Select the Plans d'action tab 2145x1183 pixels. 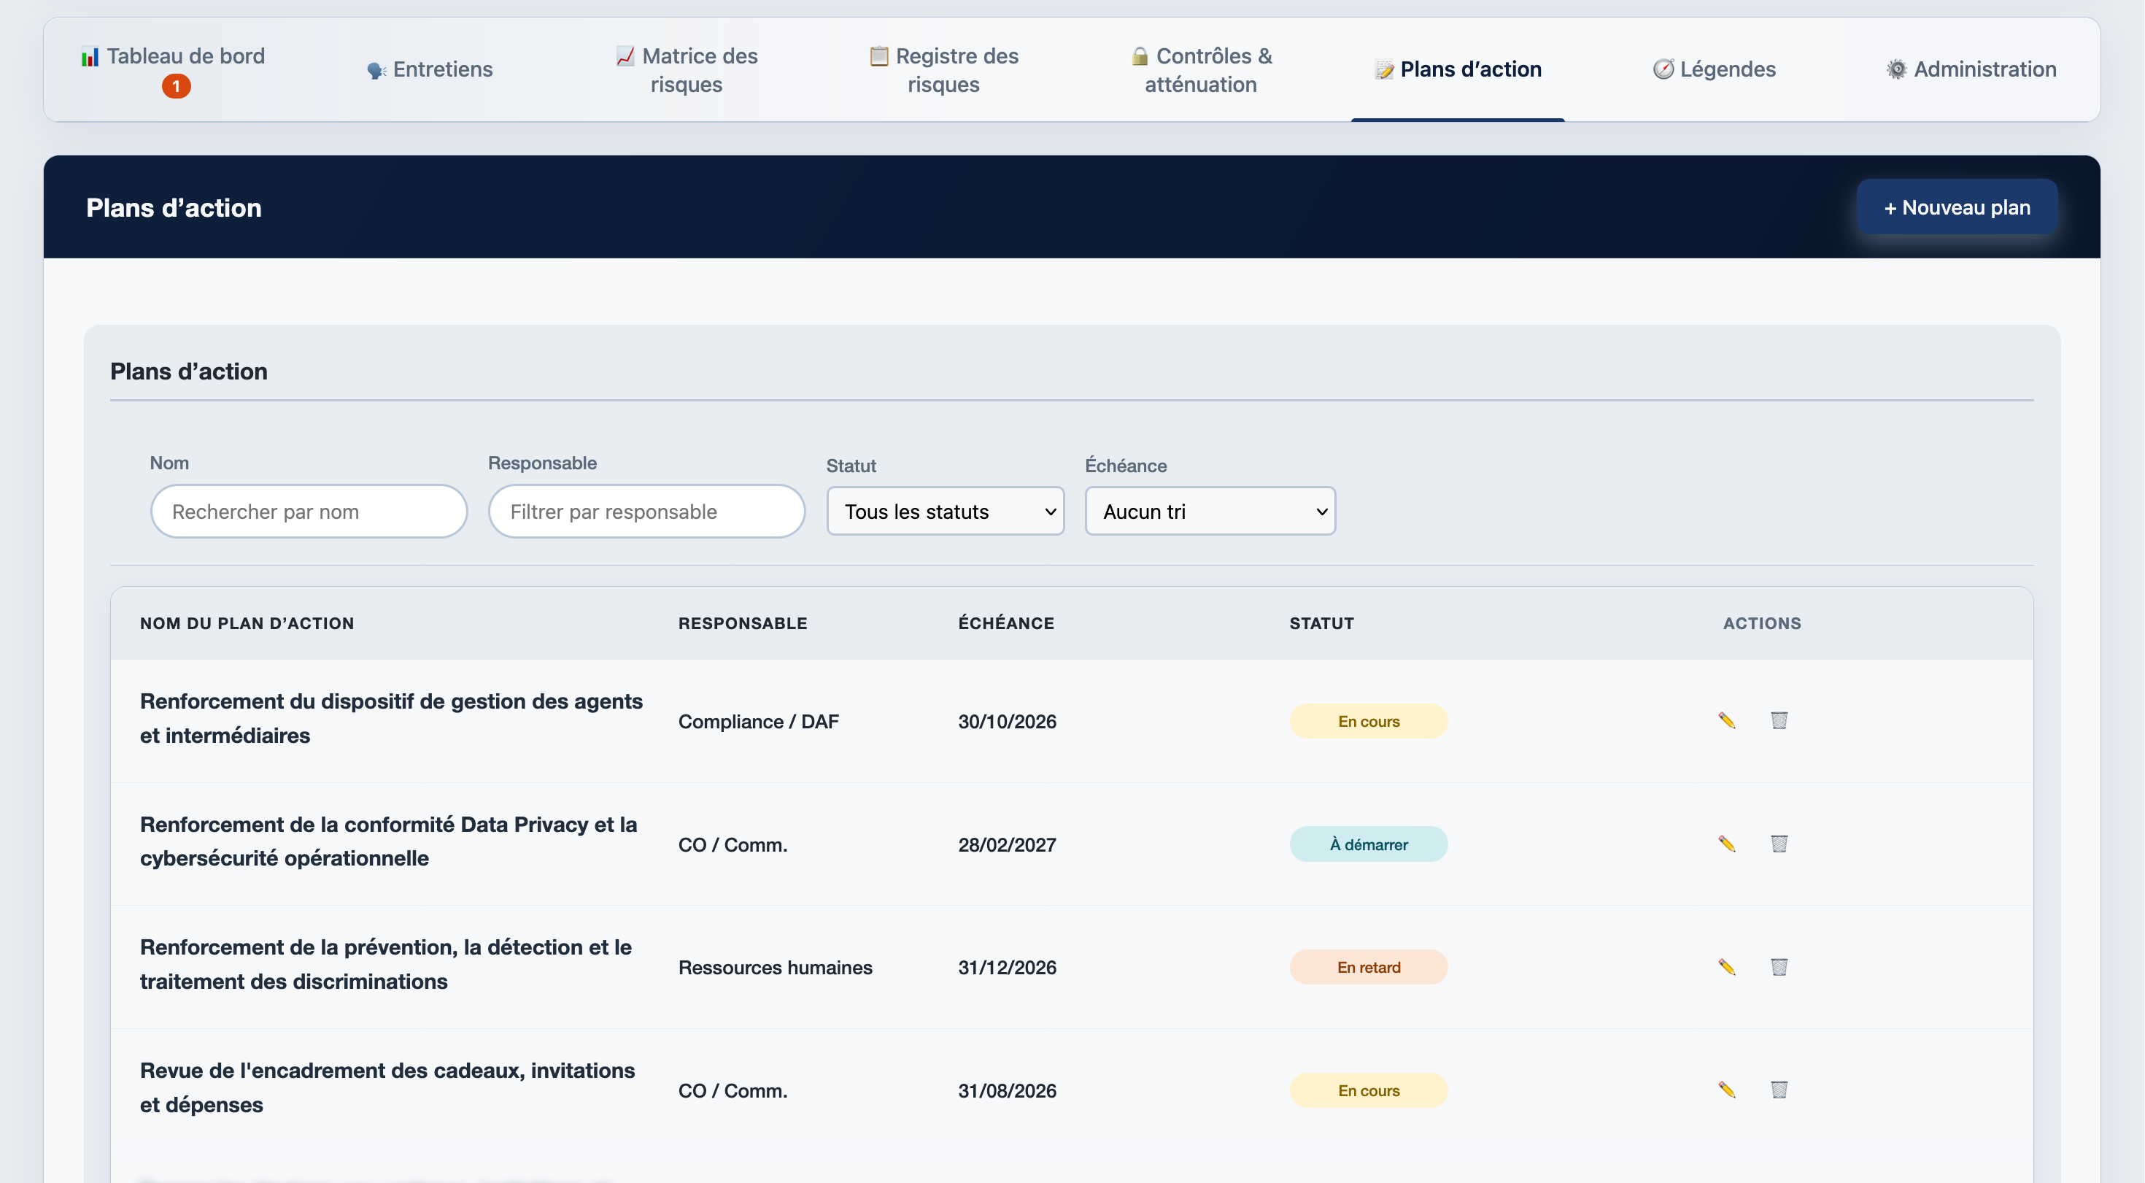point(1458,70)
